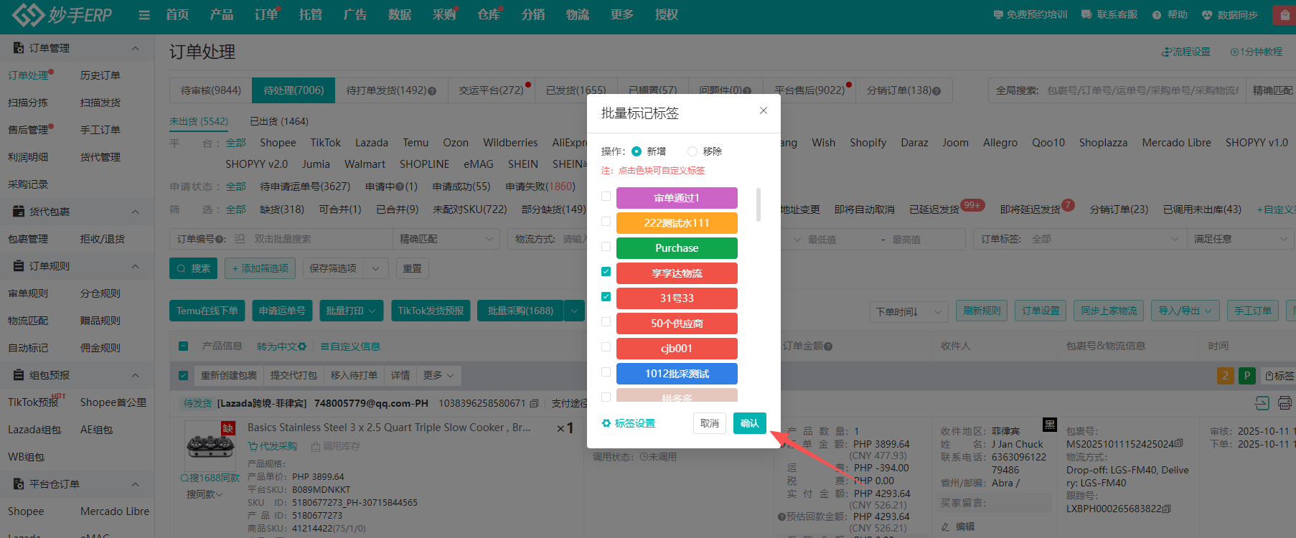This screenshot has height=538, width=1296.
Task: Click the orange number 2 tag badge
Action: pos(1225,375)
